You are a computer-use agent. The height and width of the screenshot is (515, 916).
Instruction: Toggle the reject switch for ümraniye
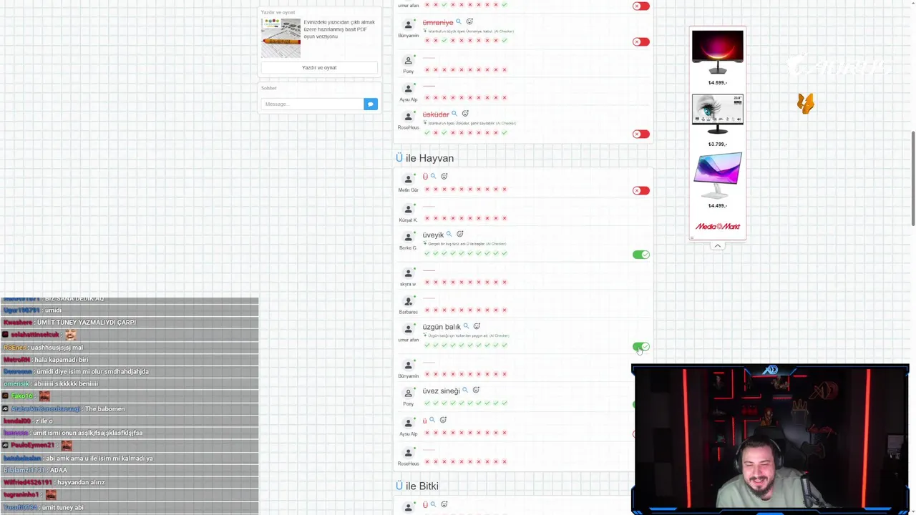click(x=641, y=41)
